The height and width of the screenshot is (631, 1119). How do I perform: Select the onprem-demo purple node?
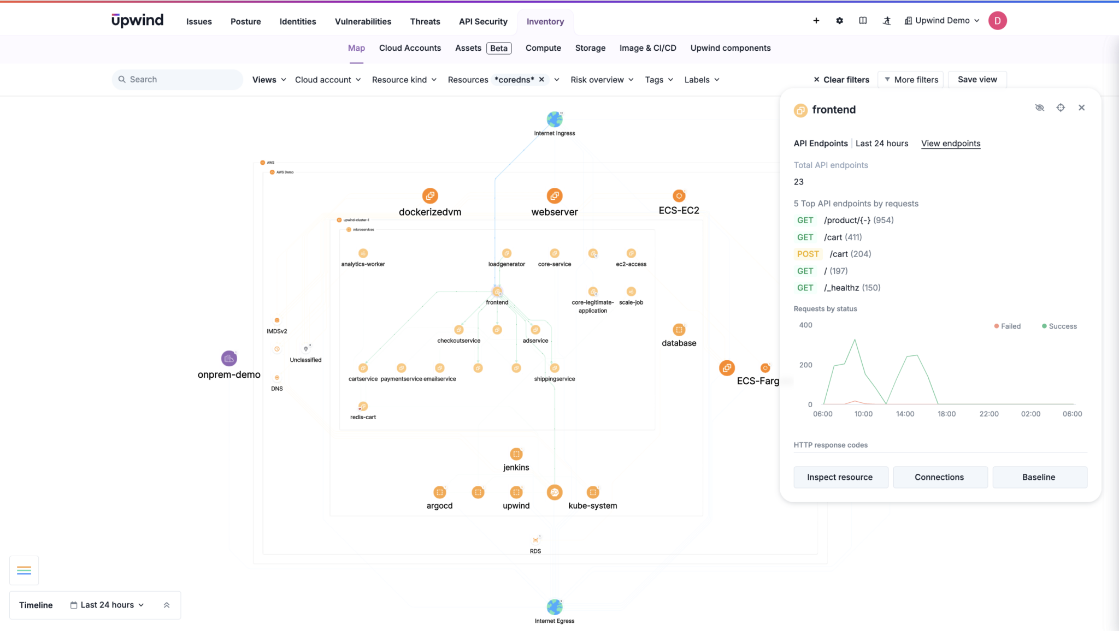click(229, 359)
